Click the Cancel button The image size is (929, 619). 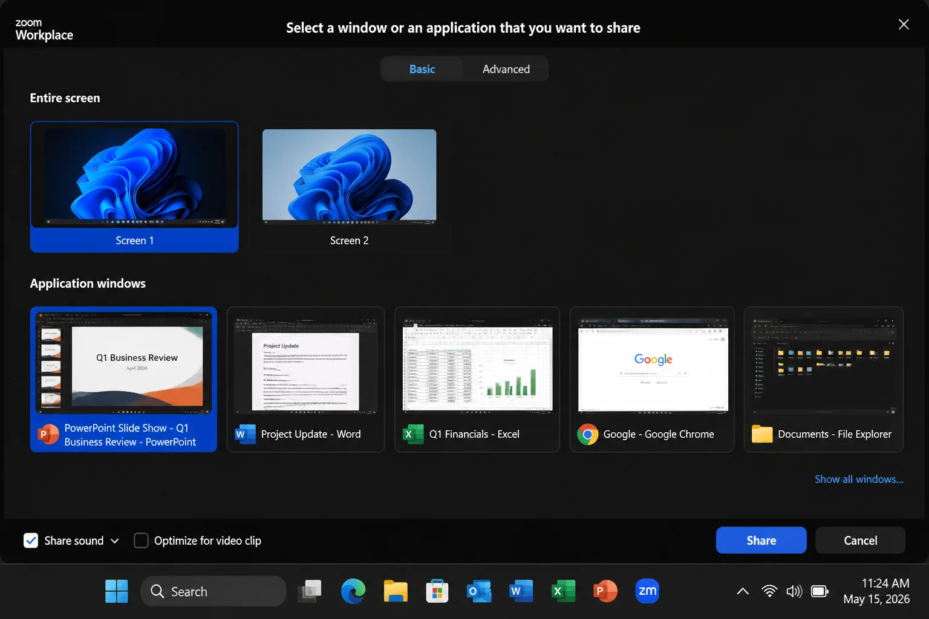coord(861,540)
